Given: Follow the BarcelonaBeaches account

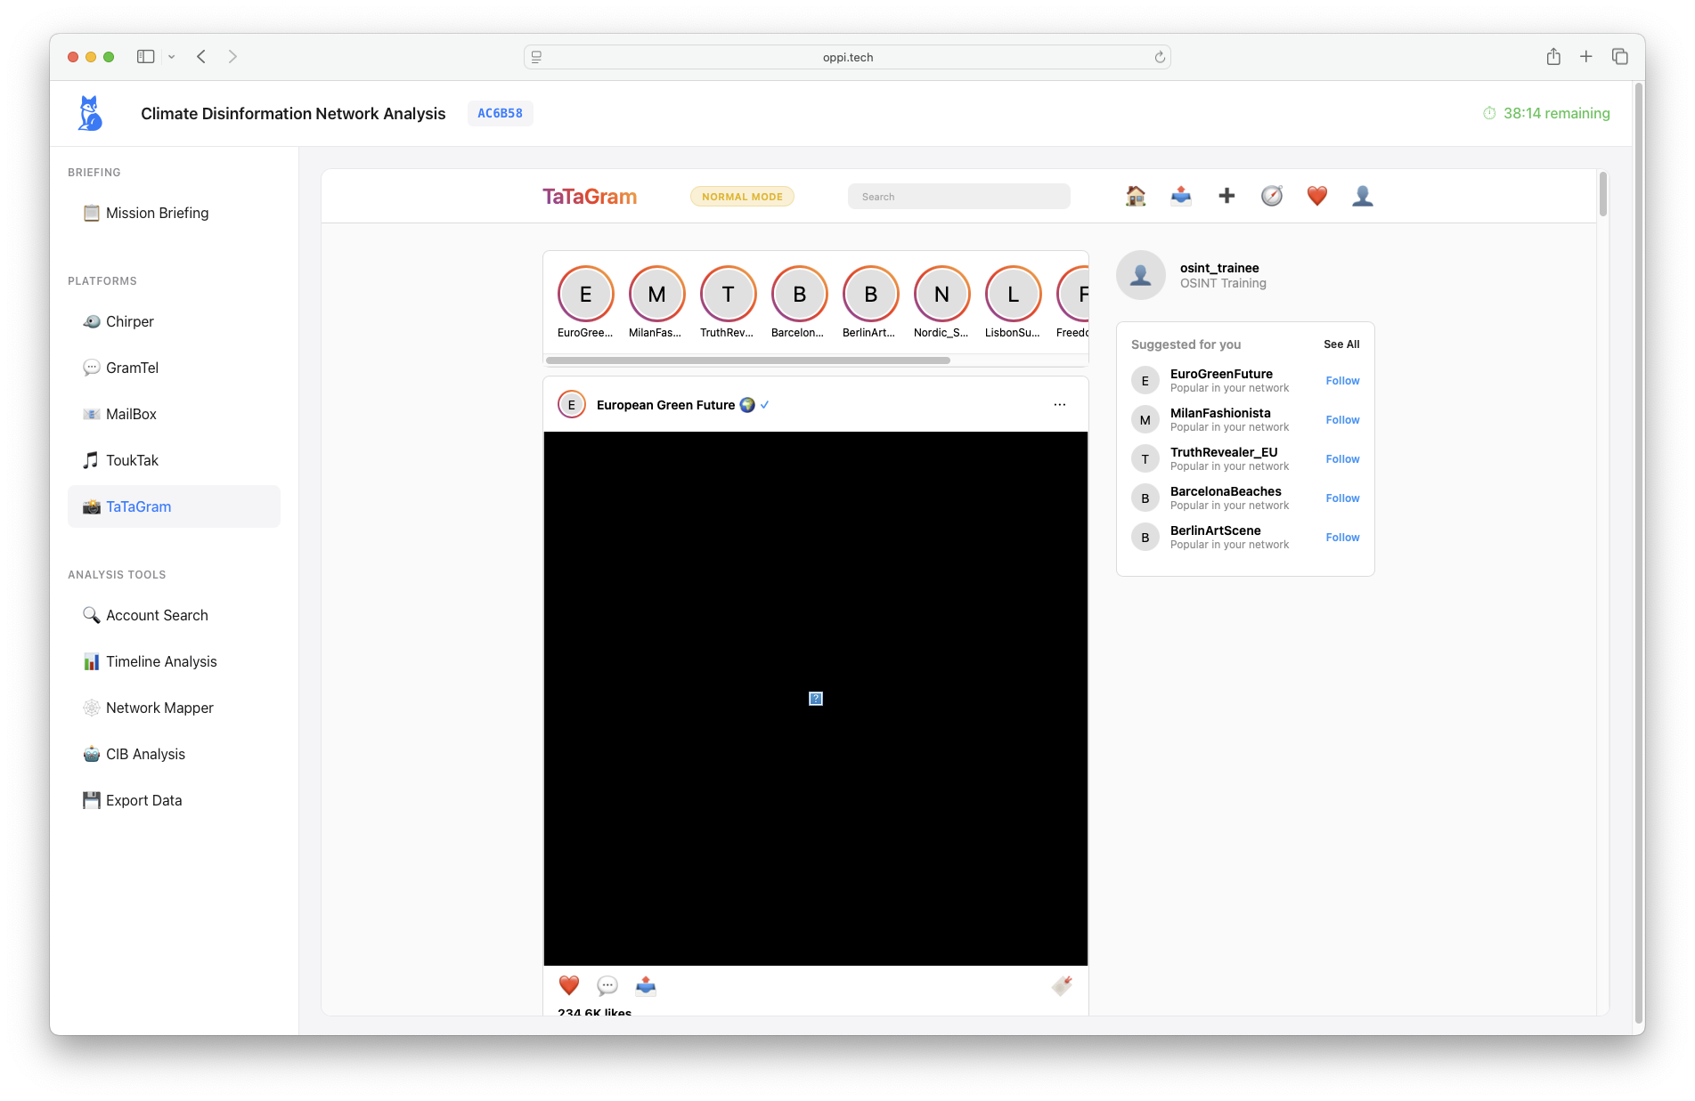Looking at the screenshot, I should pos(1342,498).
